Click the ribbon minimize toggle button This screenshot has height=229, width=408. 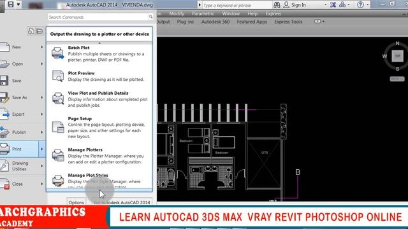coord(317,22)
